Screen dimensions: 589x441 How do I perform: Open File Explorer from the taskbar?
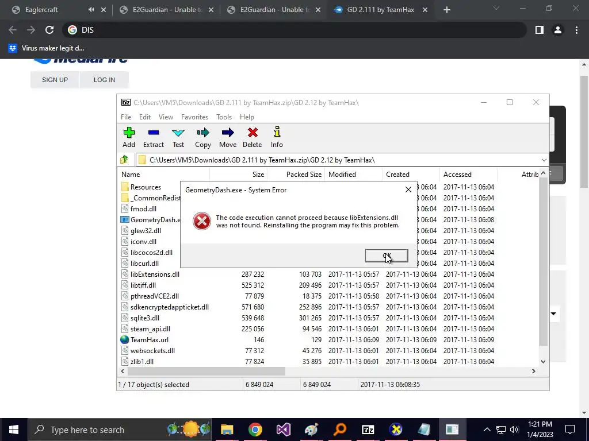tap(227, 430)
